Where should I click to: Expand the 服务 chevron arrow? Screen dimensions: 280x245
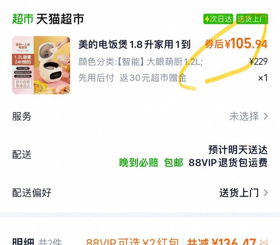(266, 116)
